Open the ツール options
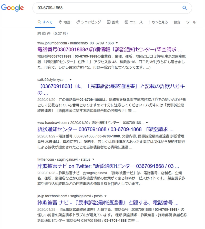The height and width of the screenshot is (229, 205). click(191, 22)
